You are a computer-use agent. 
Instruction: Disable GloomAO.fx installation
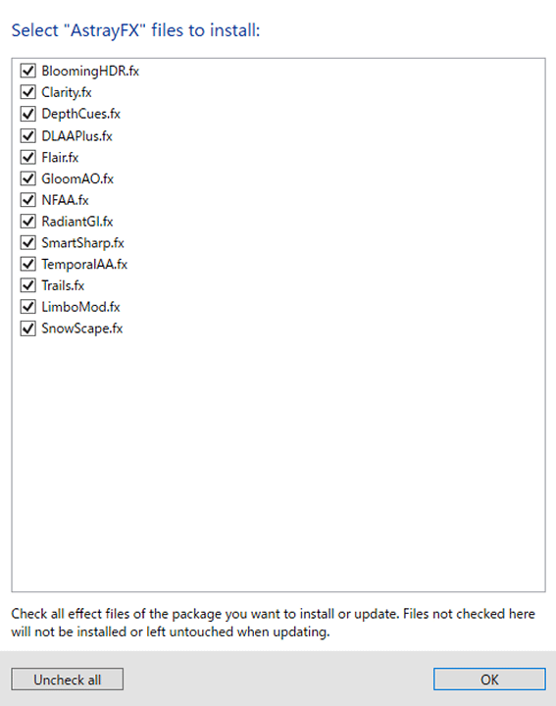pyautogui.click(x=27, y=178)
